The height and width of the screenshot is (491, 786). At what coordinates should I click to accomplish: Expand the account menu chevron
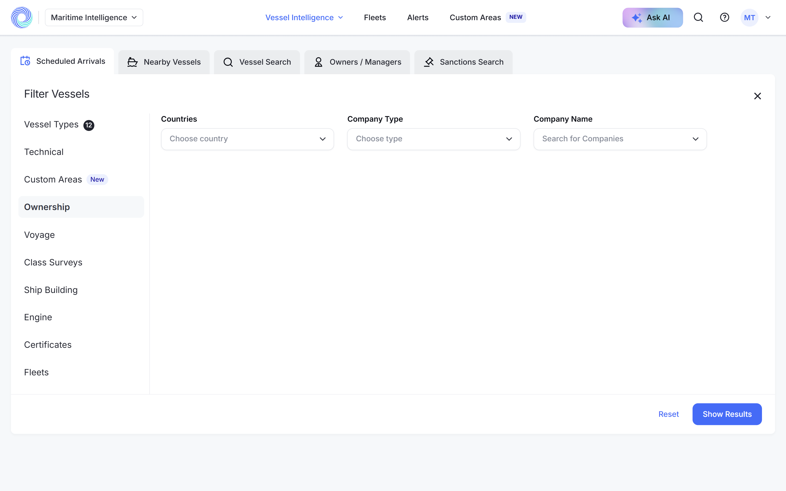point(768,17)
